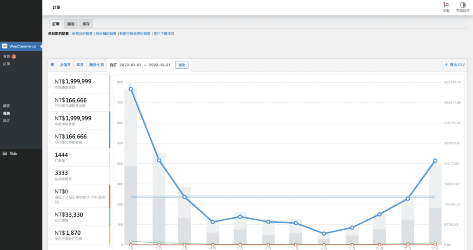Click the WooCommerce logo in the sidebar
The image size is (473, 250).
point(5,46)
